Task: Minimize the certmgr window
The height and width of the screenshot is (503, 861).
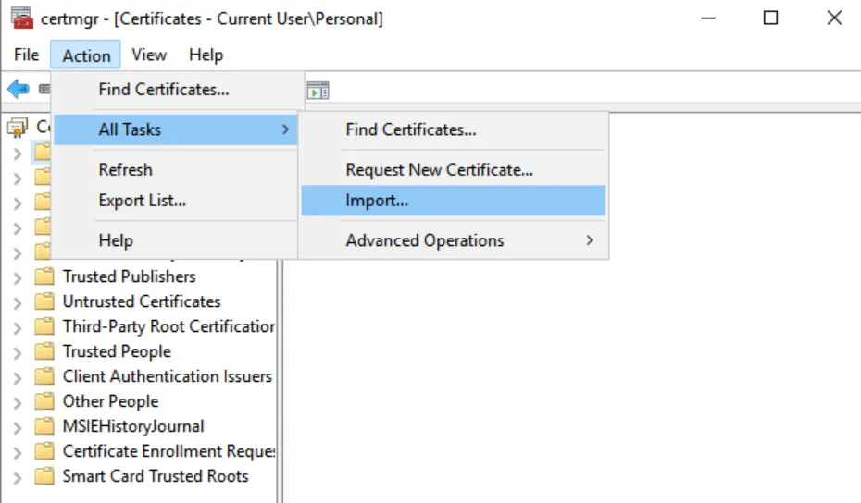Action: (708, 18)
